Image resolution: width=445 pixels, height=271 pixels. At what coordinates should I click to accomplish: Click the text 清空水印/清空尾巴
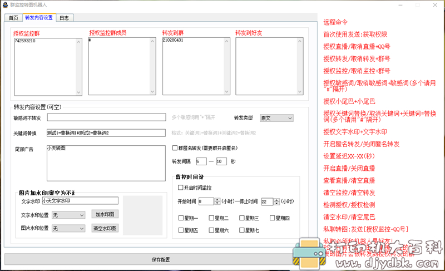pyautogui.click(x=349, y=217)
